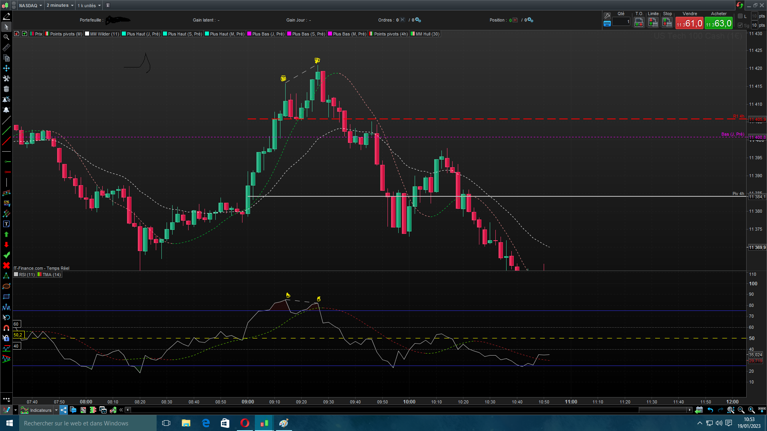Select the text annotation T tool
This screenshot has width=767, height=431.
6,224
